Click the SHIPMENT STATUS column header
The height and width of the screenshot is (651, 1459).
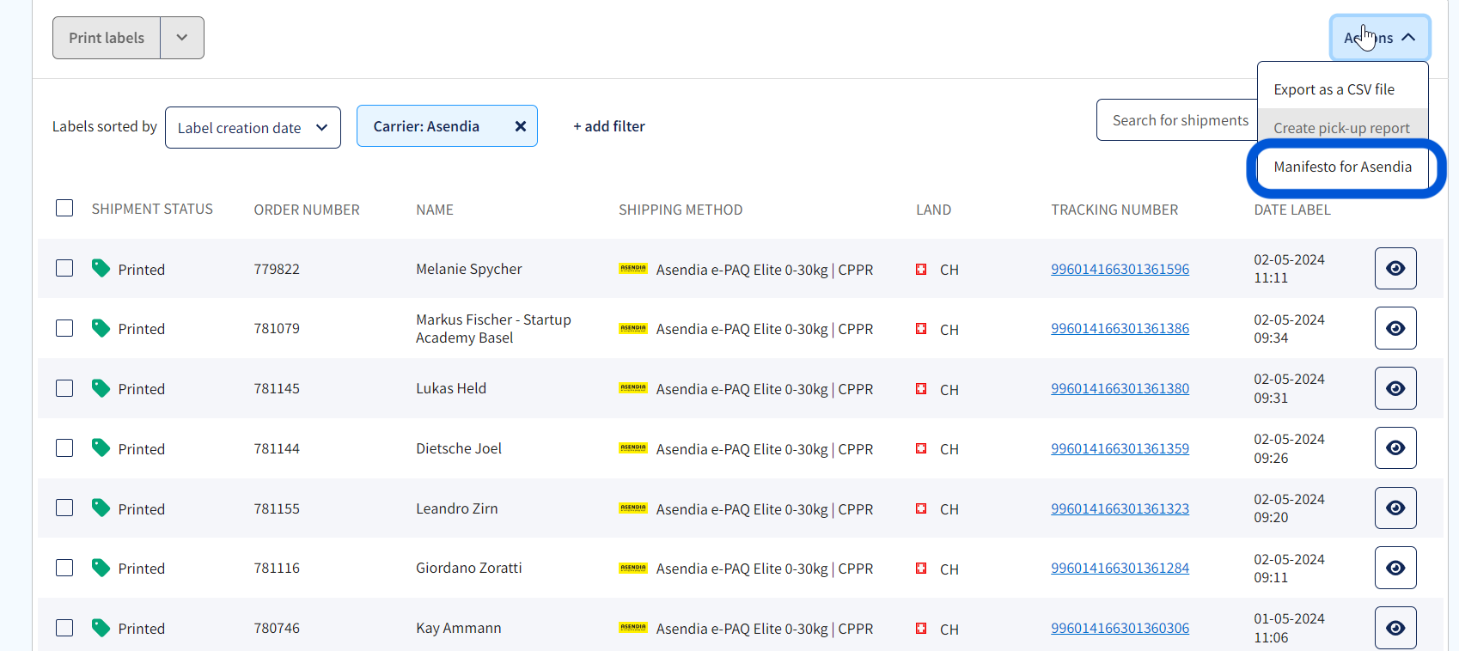click(x=152, y=209)
